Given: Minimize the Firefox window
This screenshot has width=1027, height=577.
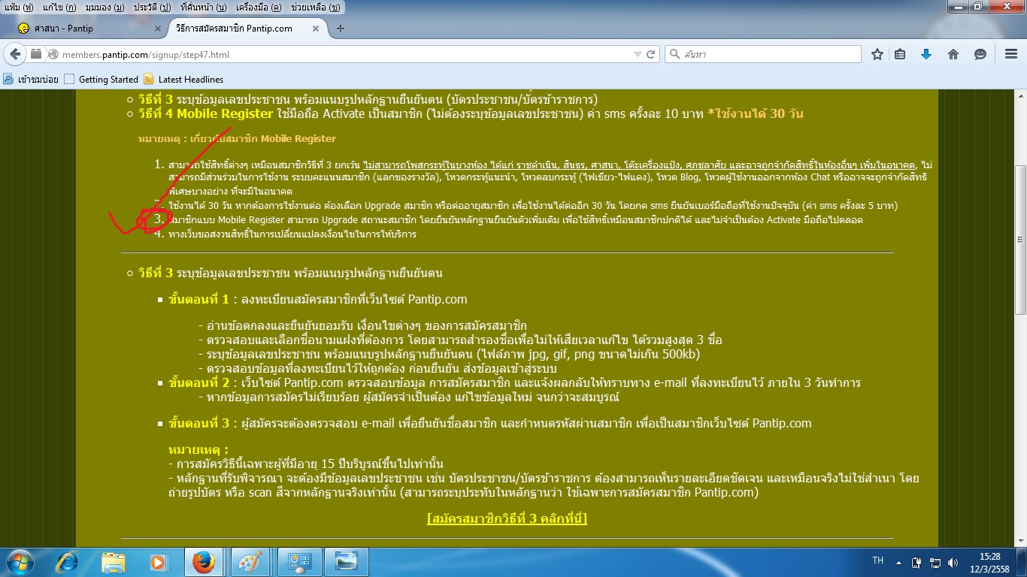Looking at the screenshot, I should click(959, 7).
